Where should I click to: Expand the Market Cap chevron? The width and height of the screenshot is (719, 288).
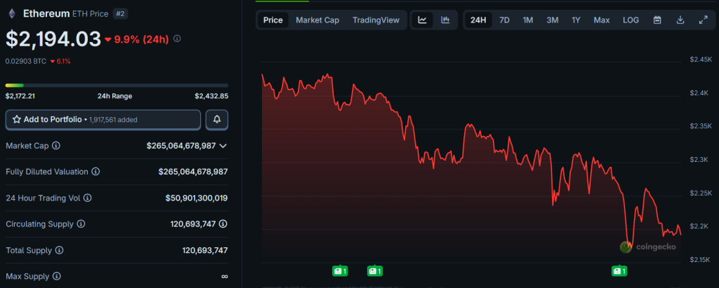tap(223, 146)
